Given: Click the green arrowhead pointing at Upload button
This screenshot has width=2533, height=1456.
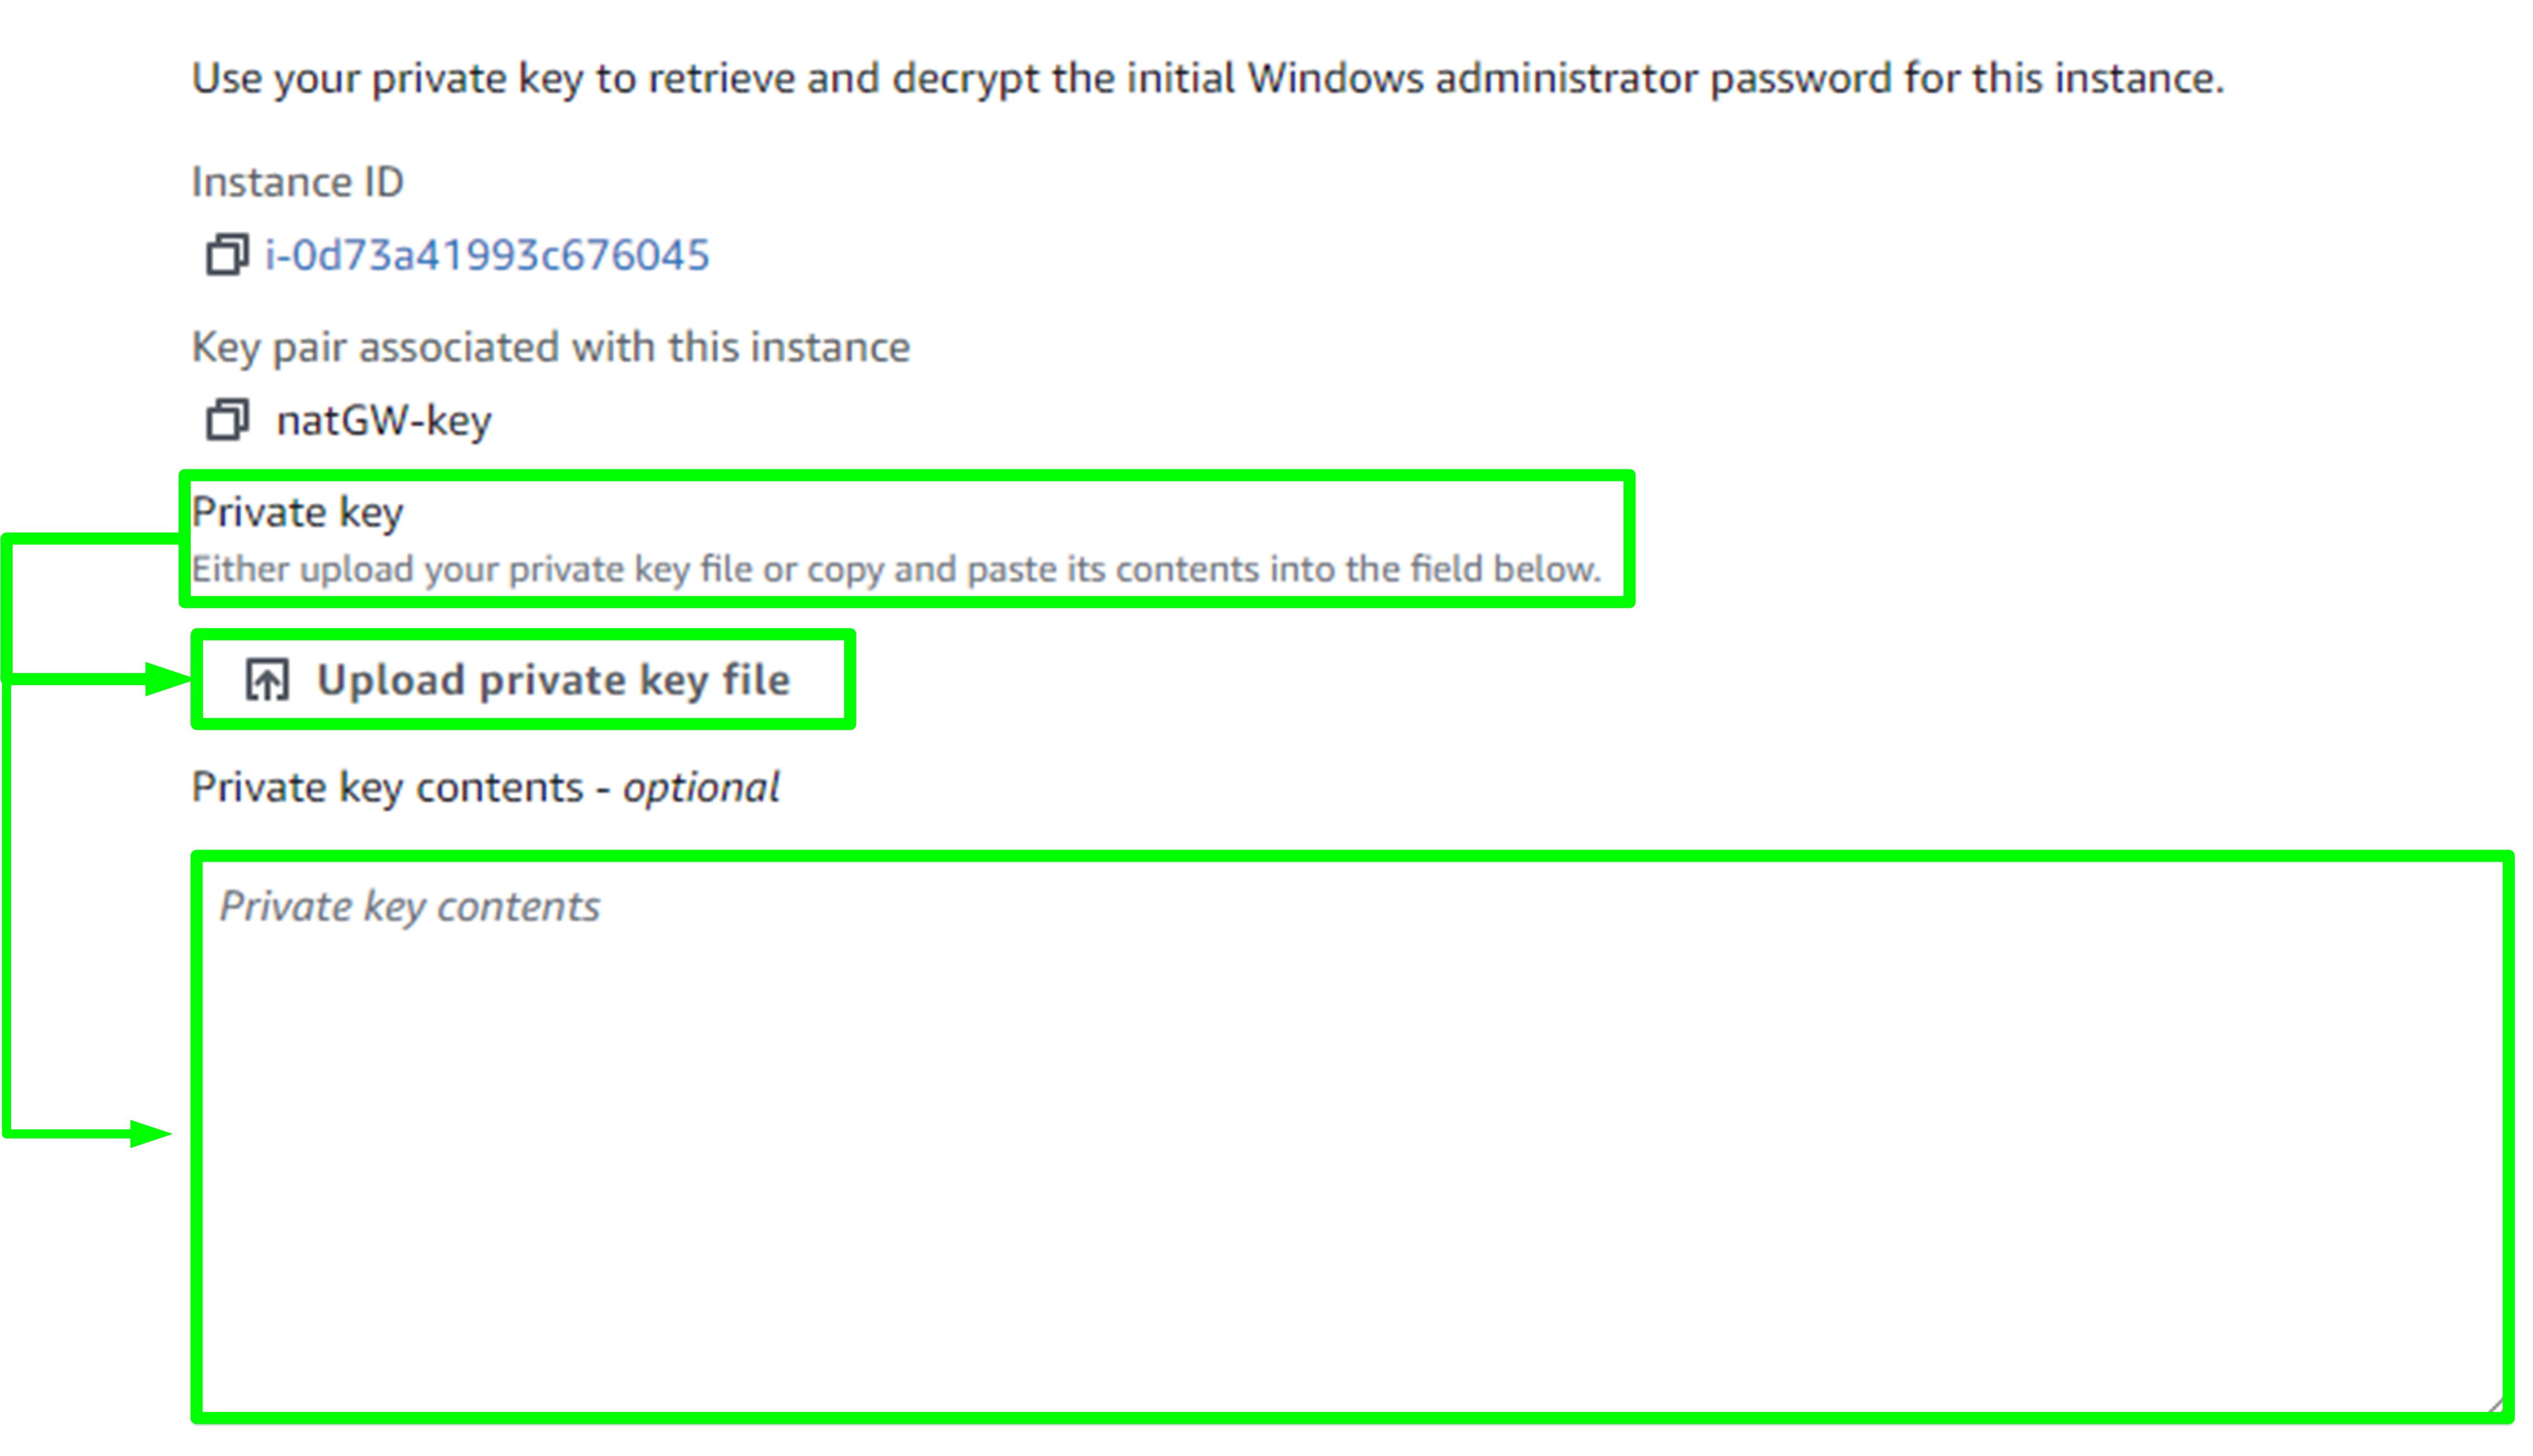Looking at the screenshot, I should coord(168,679).
